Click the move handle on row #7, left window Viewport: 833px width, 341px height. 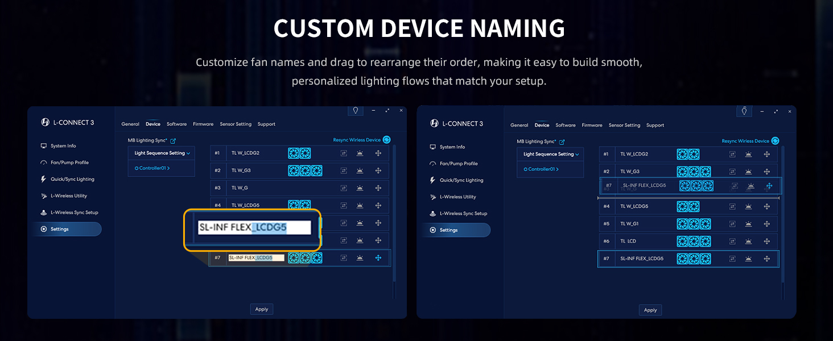point(378,258)
